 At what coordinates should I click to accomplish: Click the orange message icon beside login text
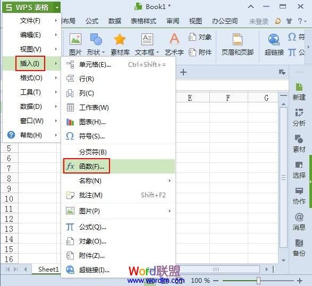coord(278,21)
